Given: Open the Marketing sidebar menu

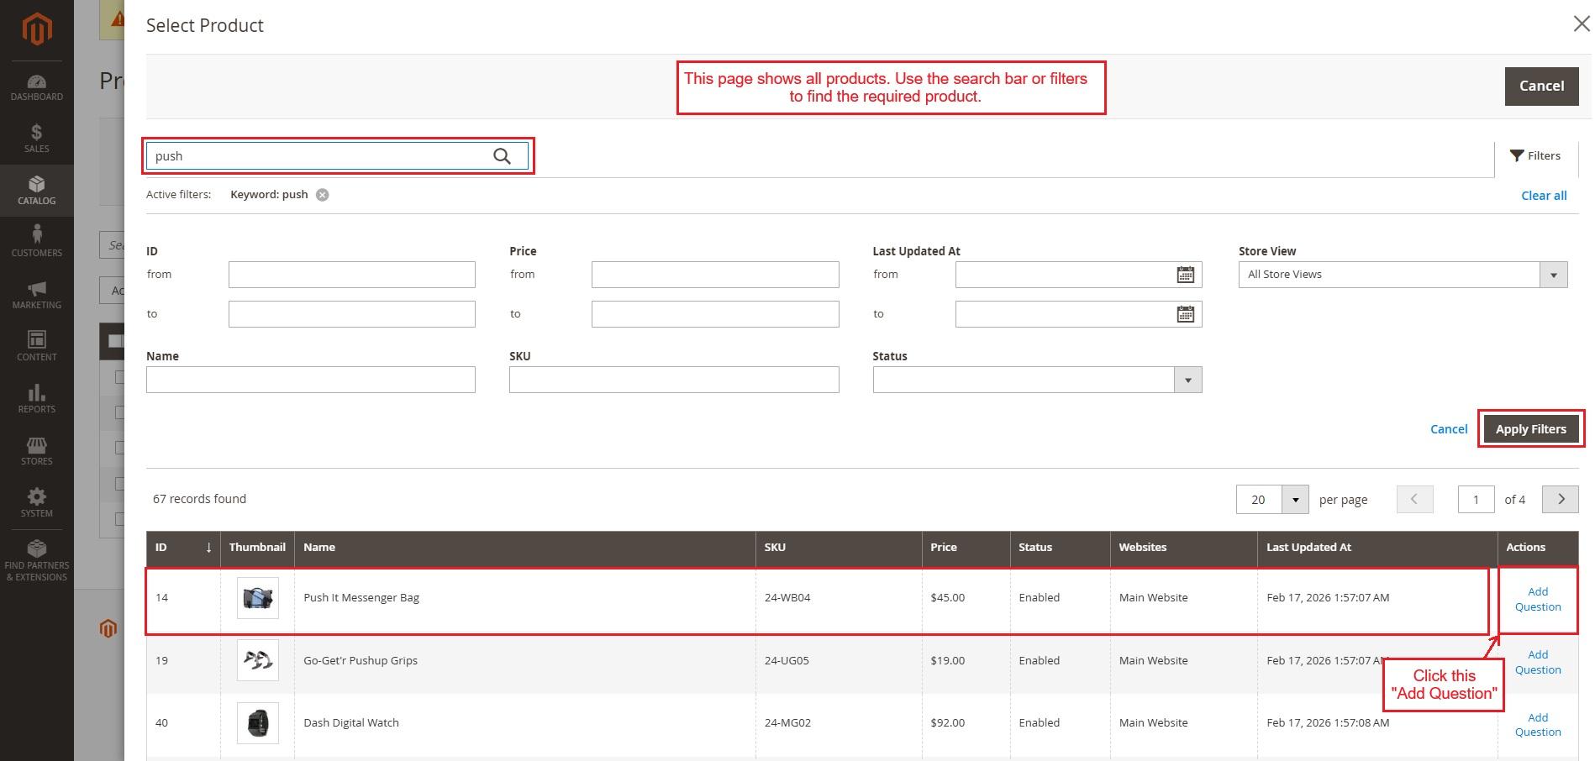Looking at the screenshot, I should [x=36, y=295].
